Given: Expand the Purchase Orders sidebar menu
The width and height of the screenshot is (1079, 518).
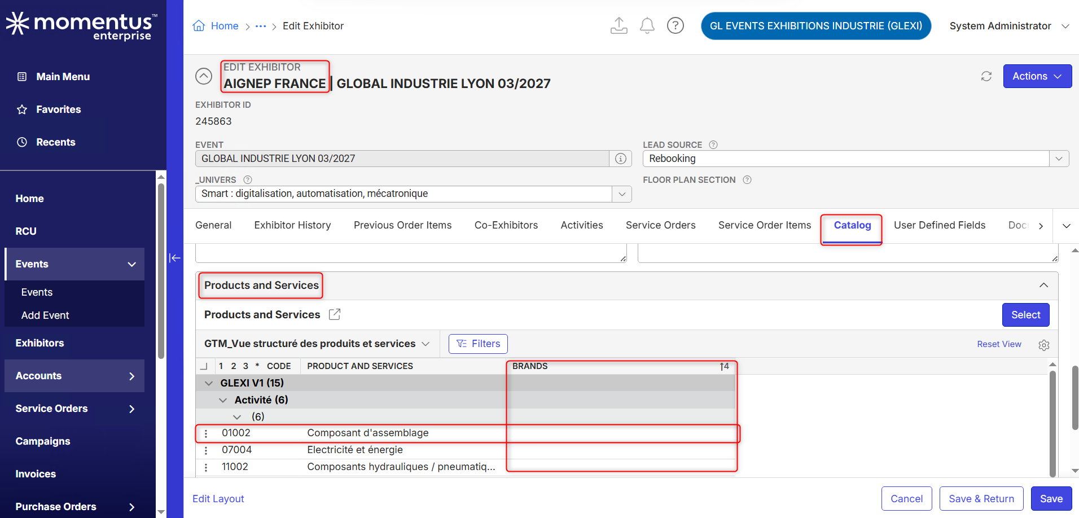Looking at the screenshot, I should (131, 507).
